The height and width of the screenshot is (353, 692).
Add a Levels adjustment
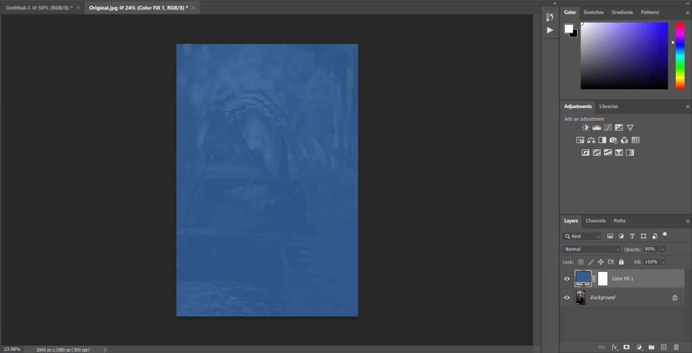pos(597,128)
